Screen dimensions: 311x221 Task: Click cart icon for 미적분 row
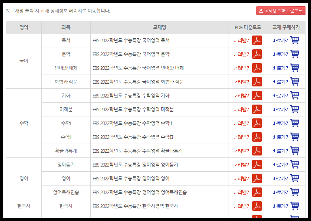click(x=294, y=109)
